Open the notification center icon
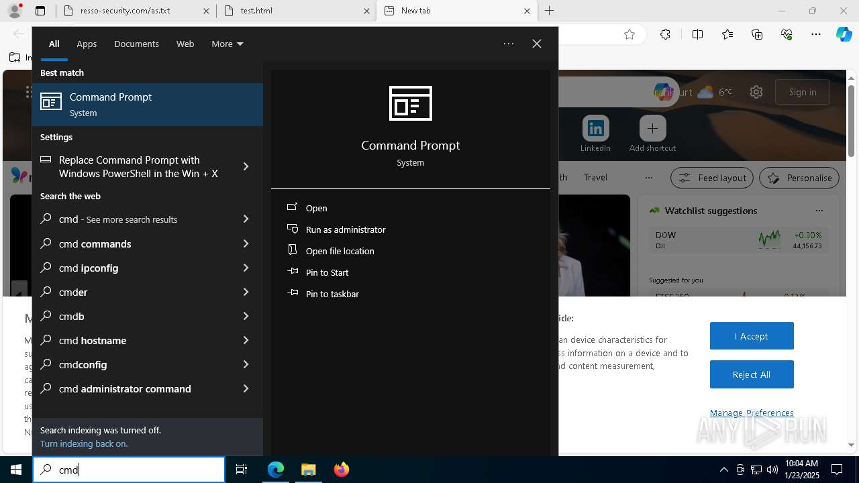Image resolution: width=859 pixels, height=483 pixels. click(837, 470)
